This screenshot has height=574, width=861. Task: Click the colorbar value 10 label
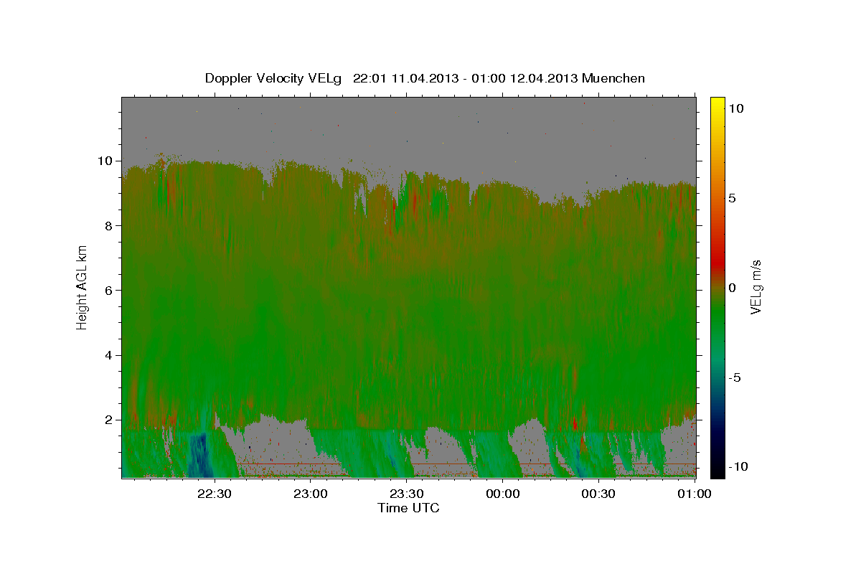[x=737, y=108]
